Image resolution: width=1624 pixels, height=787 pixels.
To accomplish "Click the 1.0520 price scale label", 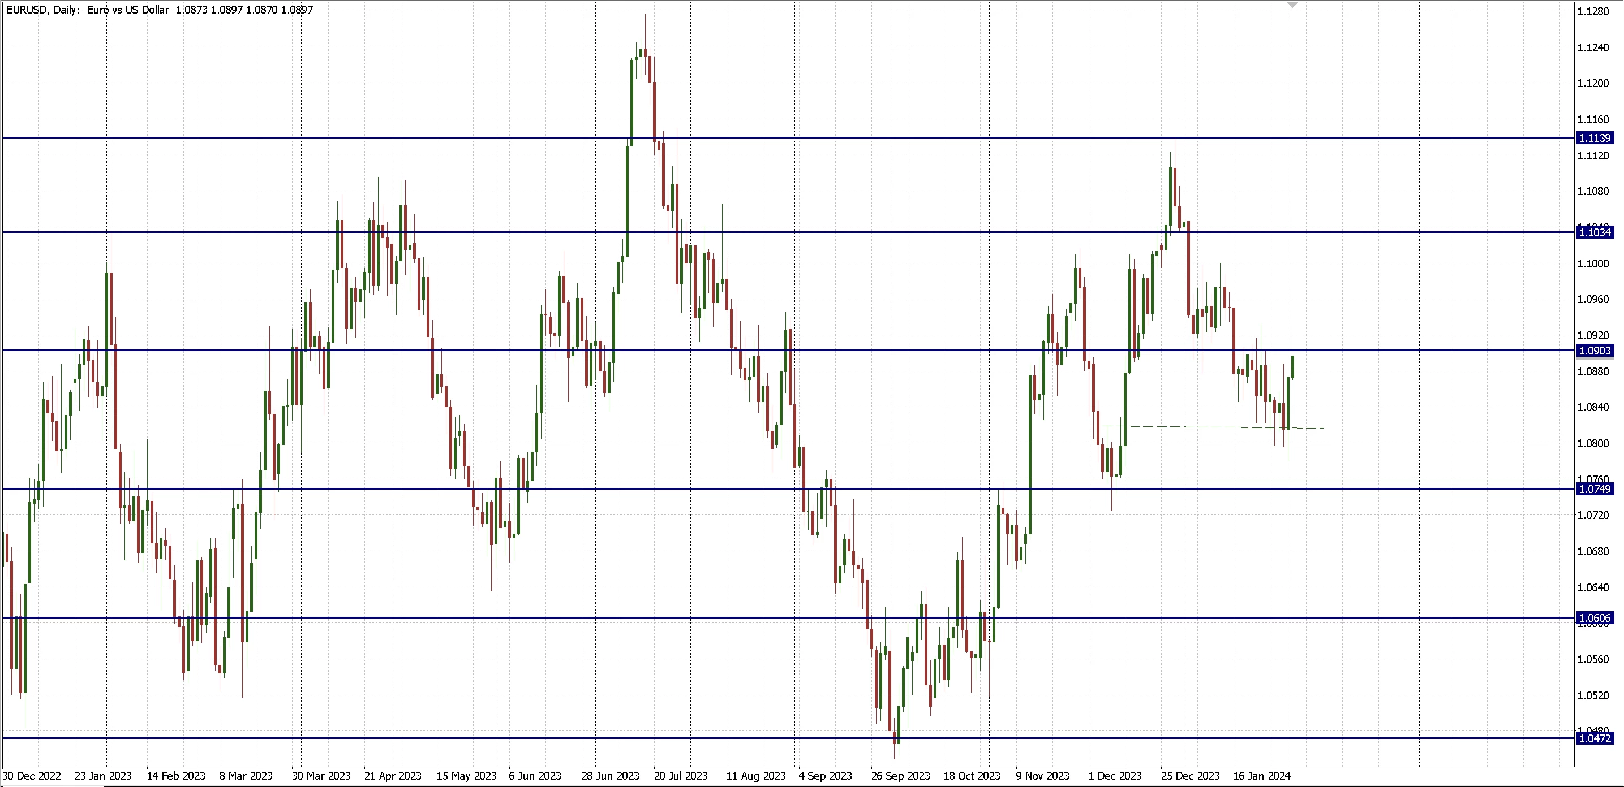I will (1593, 695).
